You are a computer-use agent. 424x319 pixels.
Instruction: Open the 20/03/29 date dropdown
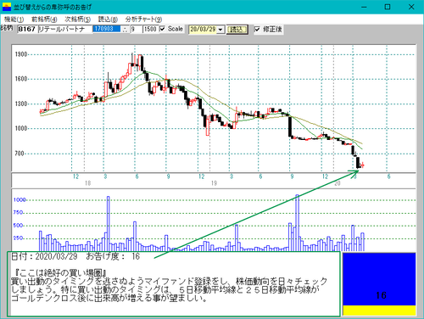tap(220, 30)
